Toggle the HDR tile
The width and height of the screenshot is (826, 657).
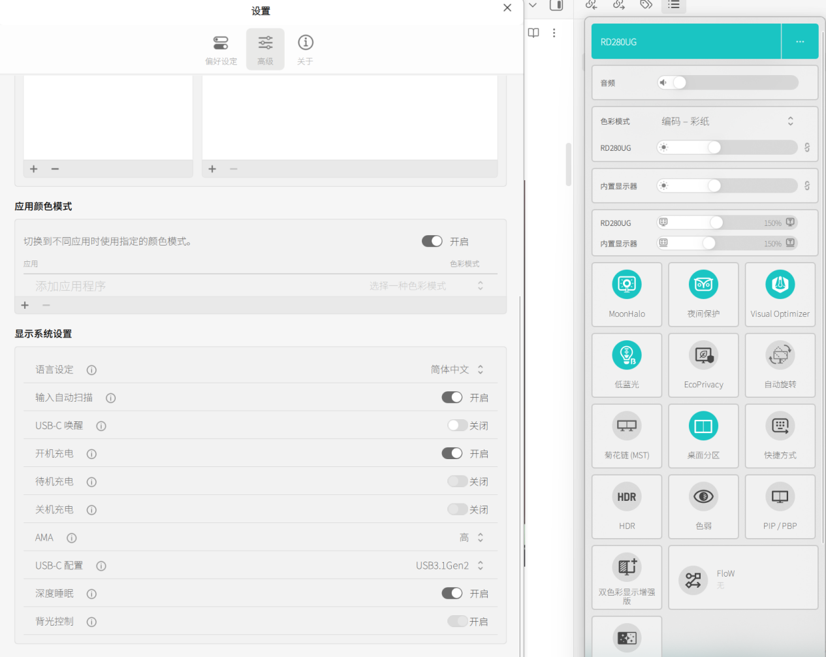click(x=627, y=506)
